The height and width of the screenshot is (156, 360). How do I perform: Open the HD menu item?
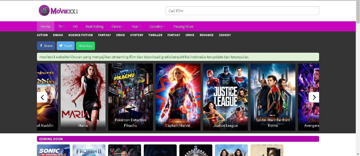[75, 26]
